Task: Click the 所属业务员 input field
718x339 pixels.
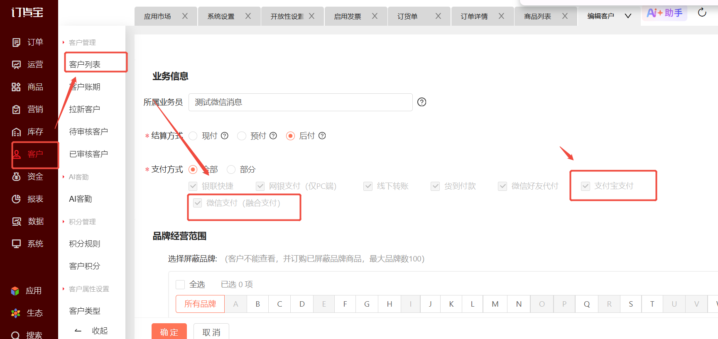Action: pyautogui.click(x=301, y=102)
